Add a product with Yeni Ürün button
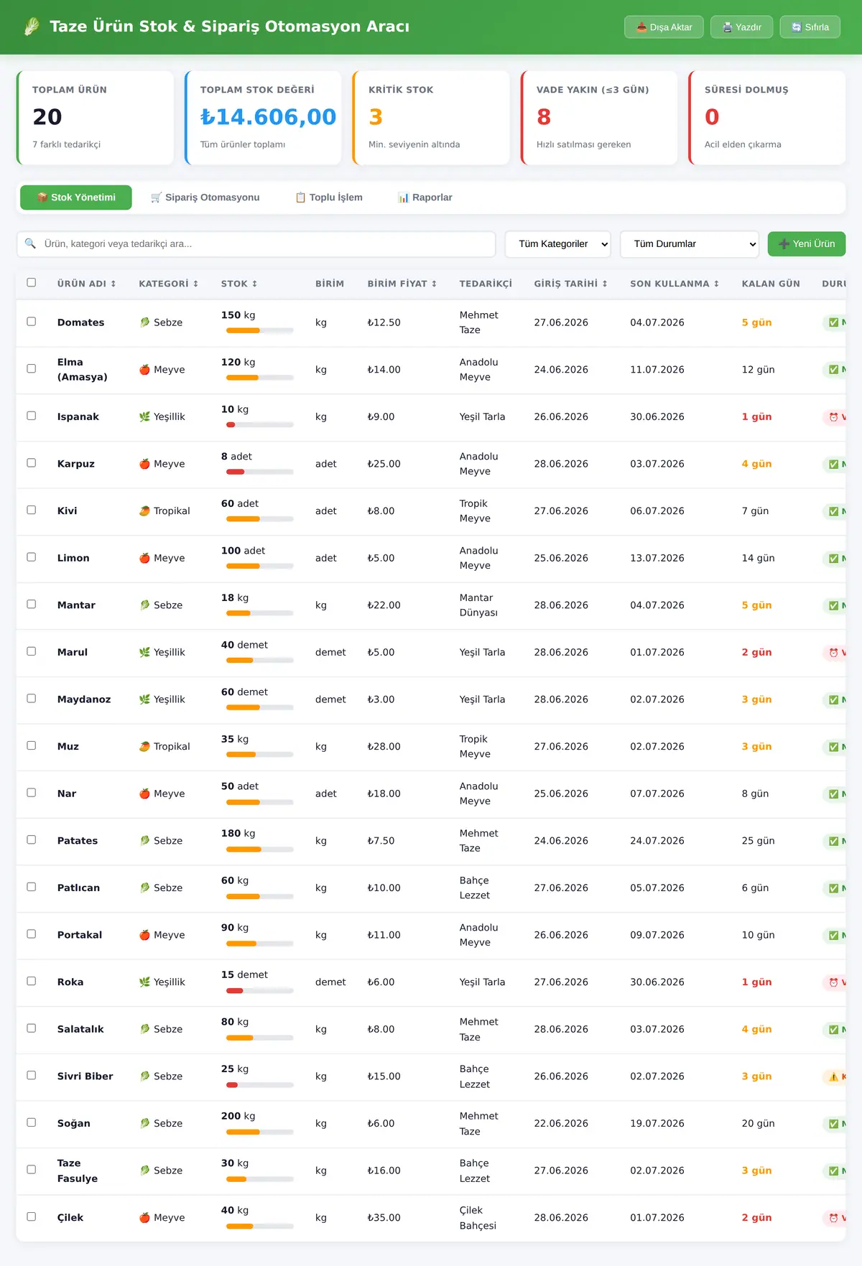The image size is (862, 1266). tap(807, 244)
